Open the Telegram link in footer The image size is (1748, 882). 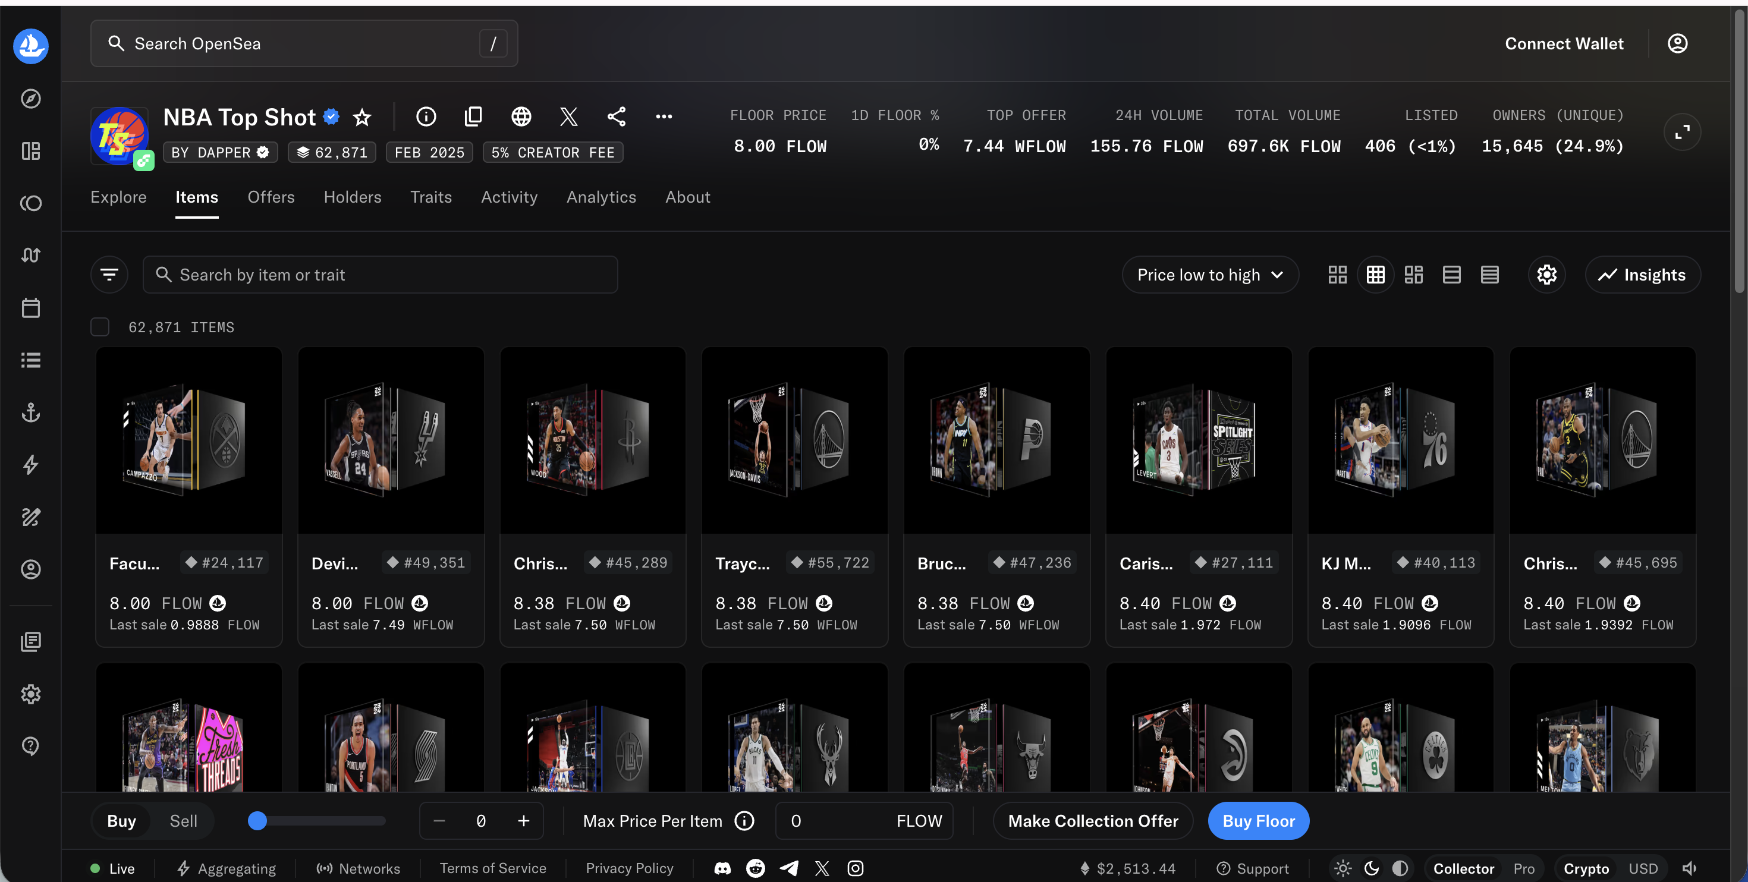click(x=788, y=868)
